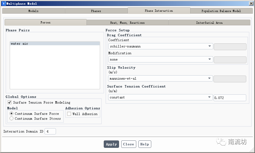The image size is (255, 153).
Task: Open the Slip Velocity manninen-et-al dropdown
Action: (x=161, y=79)
